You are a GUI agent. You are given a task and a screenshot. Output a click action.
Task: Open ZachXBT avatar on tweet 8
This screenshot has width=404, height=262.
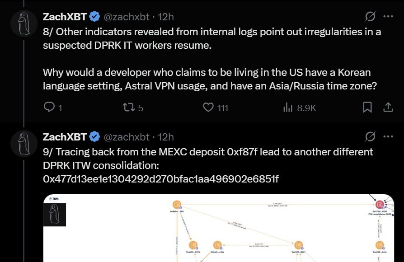click(23, 23)
